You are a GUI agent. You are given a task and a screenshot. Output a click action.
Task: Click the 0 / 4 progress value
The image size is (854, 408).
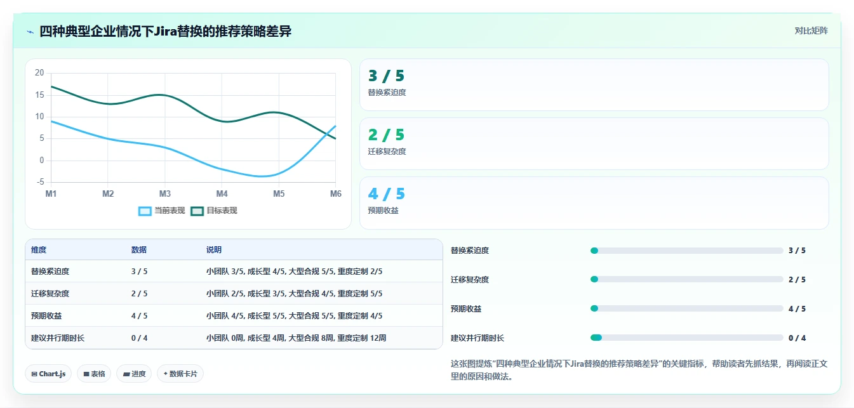coord(797,338)
